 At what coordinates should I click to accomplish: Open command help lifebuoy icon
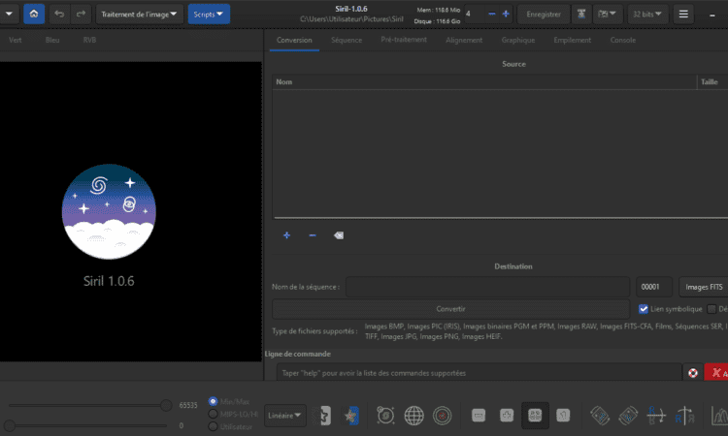click(x=693, y=372)
